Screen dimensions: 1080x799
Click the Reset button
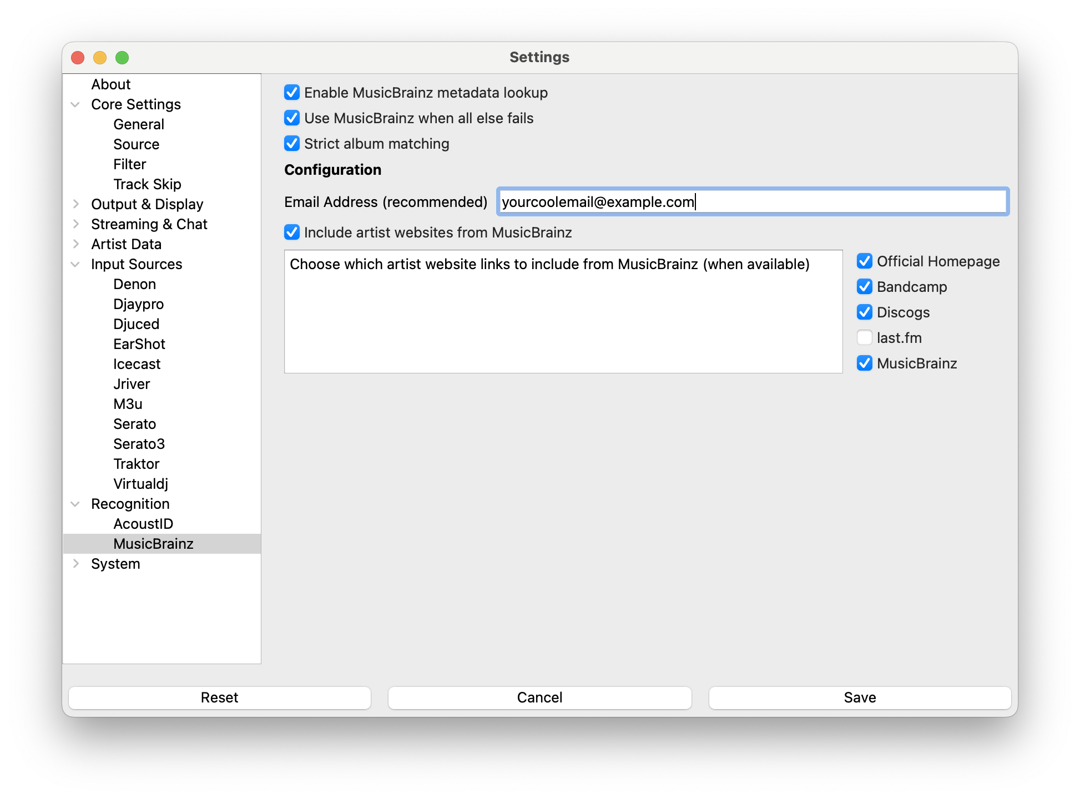tap(220, 697)
